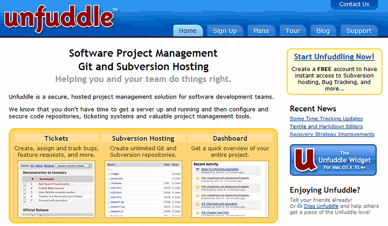Tick the checkbox for Connect with providers

tap(24, 201)
